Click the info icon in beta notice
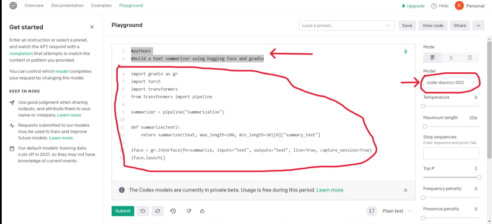This screenshot has height=224, width=492. tap(122, 190)
